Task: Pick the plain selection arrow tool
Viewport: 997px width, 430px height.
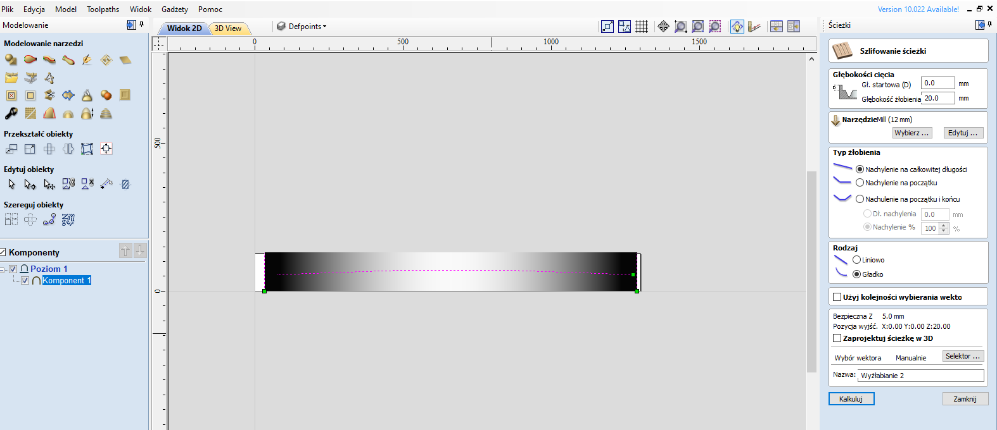Action: 11,184
